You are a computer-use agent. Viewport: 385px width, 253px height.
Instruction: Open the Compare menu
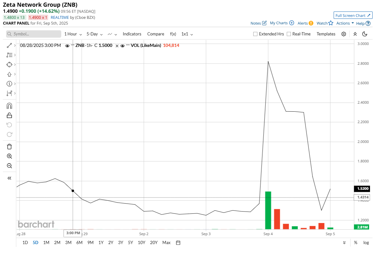coord(156,34)
